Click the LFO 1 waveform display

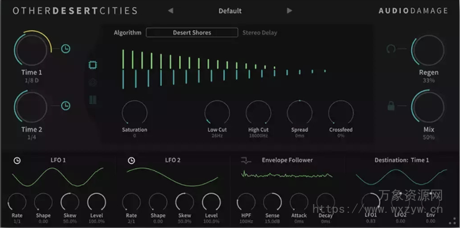point(58,177)
